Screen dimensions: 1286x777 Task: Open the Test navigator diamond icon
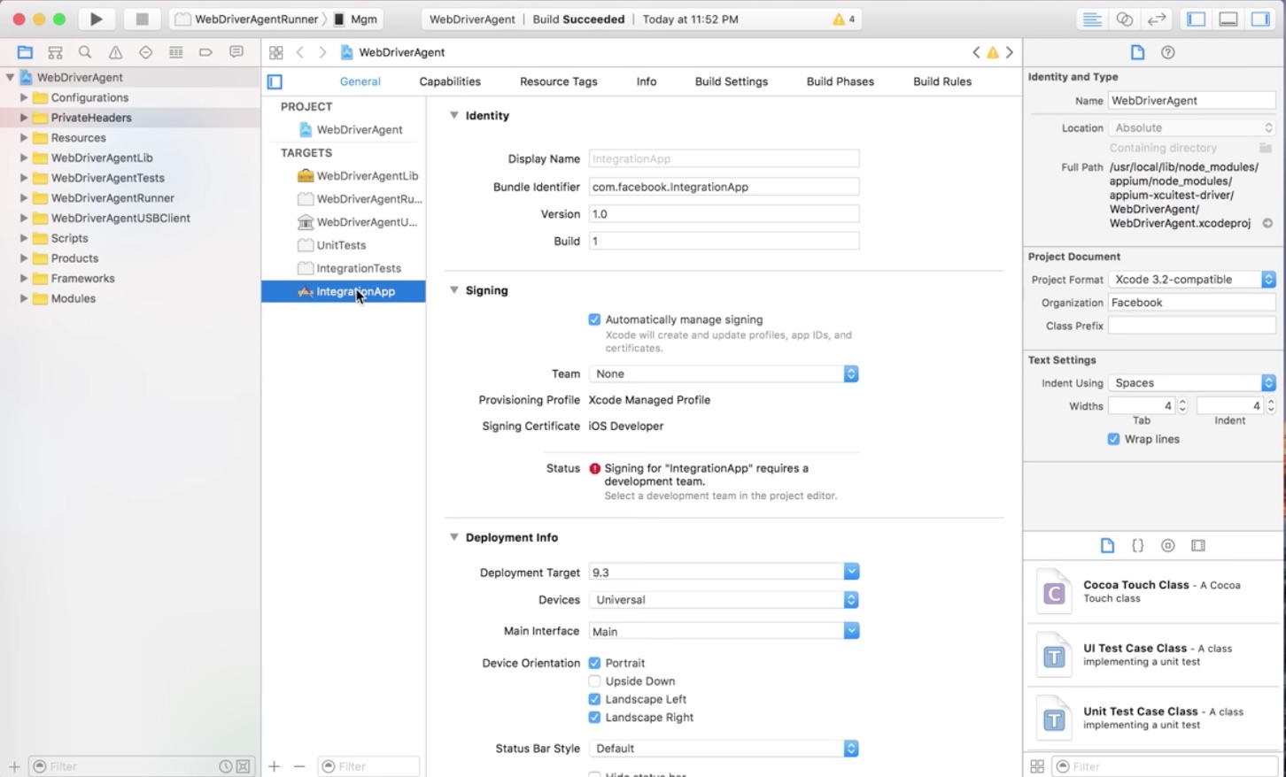[145, 52]
